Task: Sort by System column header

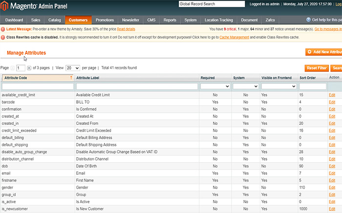Action: [x=239, y=78]
